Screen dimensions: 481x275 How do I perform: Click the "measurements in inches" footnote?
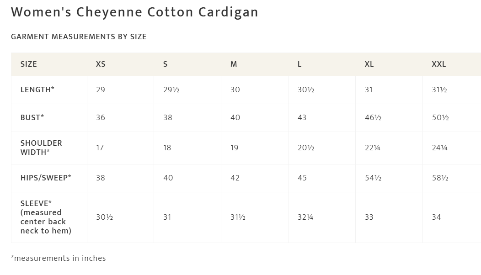pos(58,258)
